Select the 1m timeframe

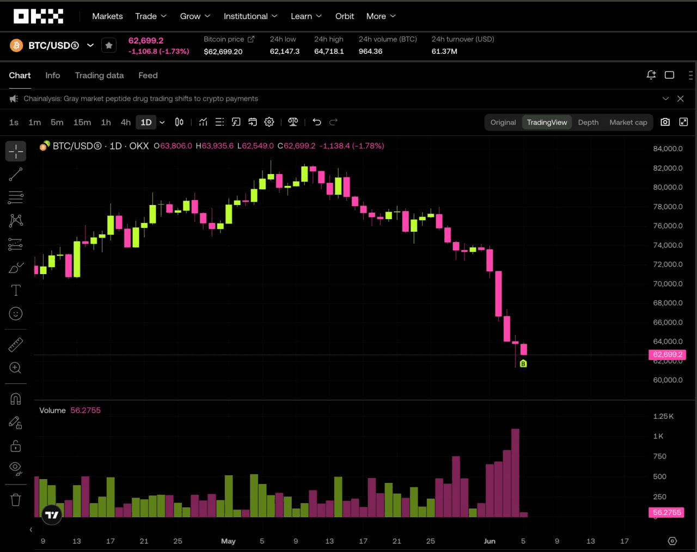pyautogui.click(x=35, y=122)
